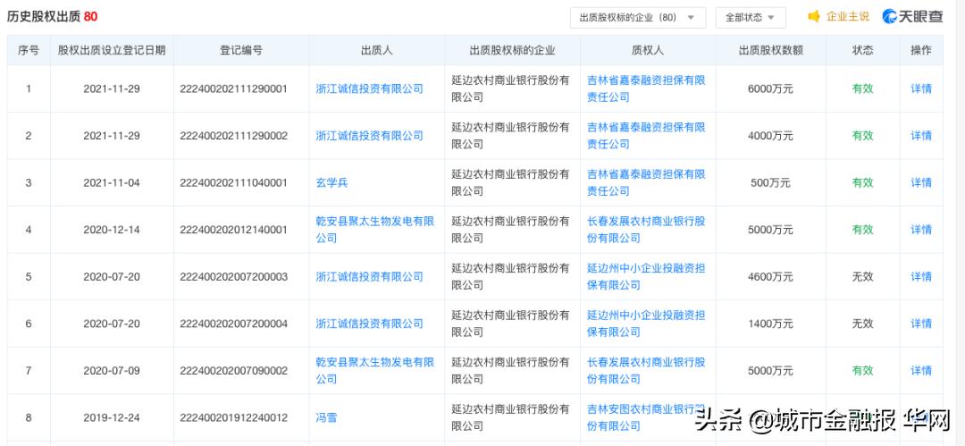Image resolution: width=965 pixels, height=446 pixels.
Task: Open 浙江诚信投资有限公司 in row 1
Action: [x=369, y=88]
